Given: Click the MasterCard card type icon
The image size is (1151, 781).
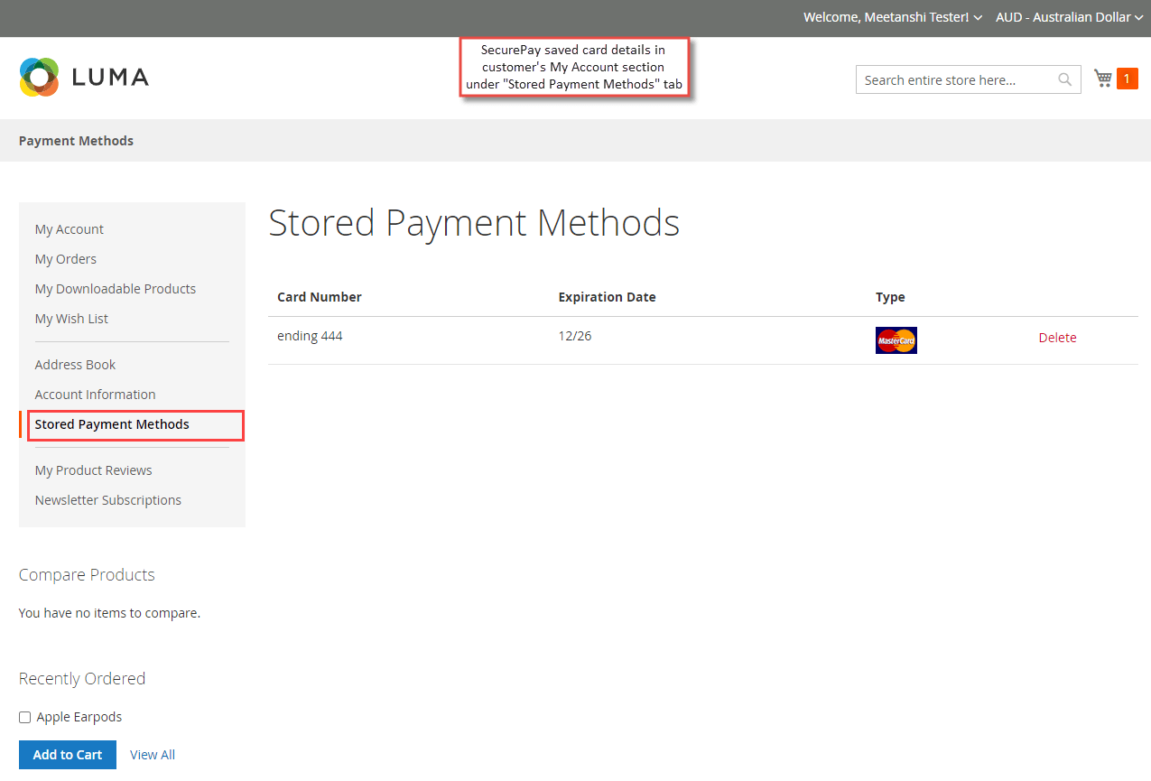Looking at the screenshot, I should click(x=896, y=339).
